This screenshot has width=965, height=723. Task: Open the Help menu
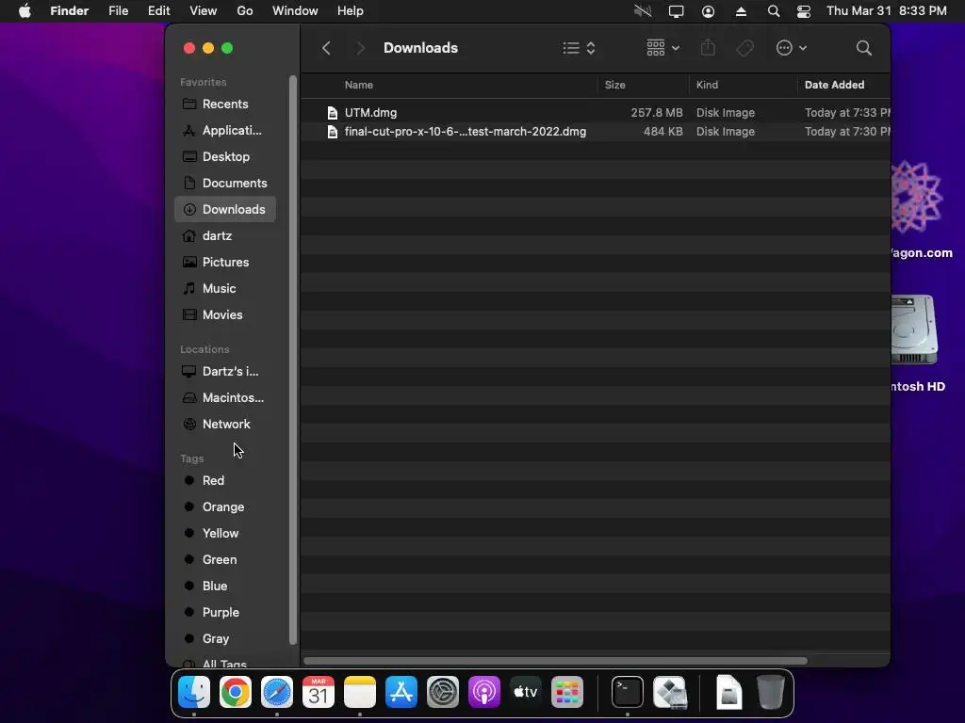tap(351, 11)
